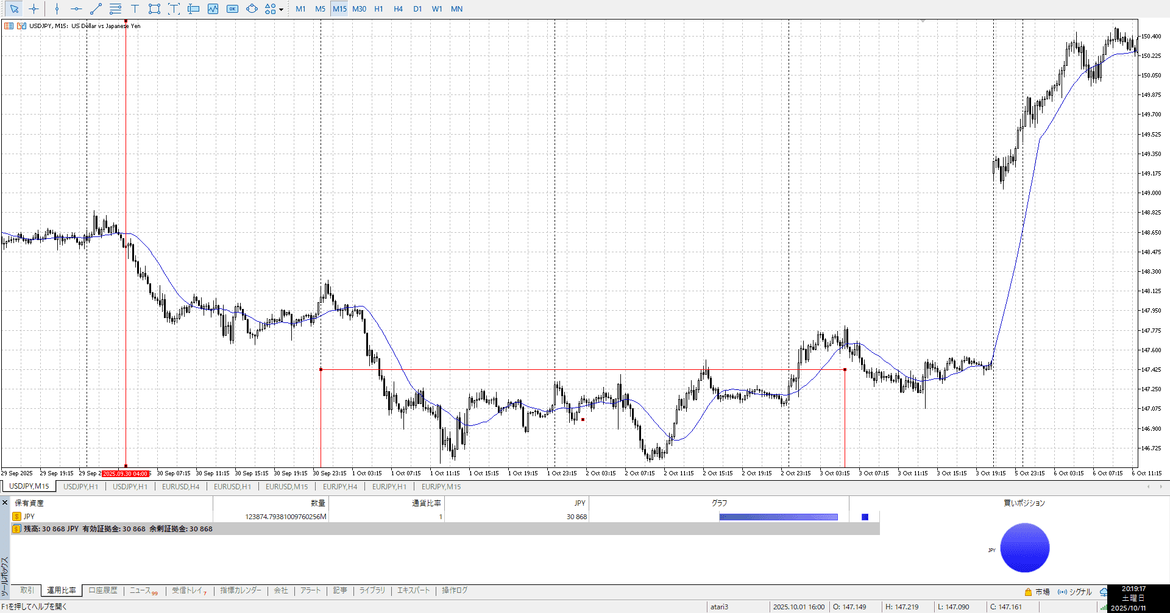Image resolution: width=1170 pixels, height=613 pixels.
Task: Pick the vertical line drawing tool
Action: [57, 9]
